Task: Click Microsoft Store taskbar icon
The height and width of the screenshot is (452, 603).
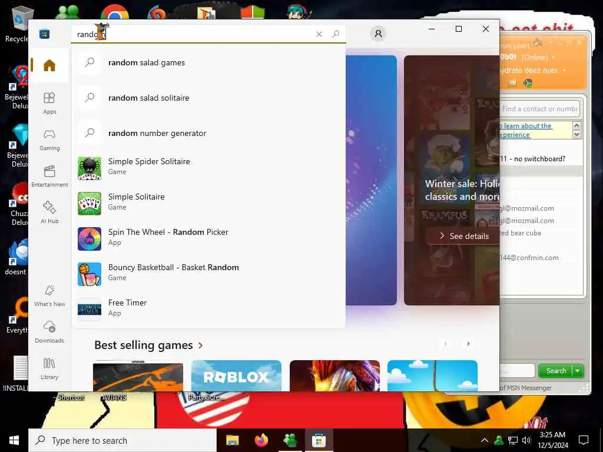Action: coord(319,440)
